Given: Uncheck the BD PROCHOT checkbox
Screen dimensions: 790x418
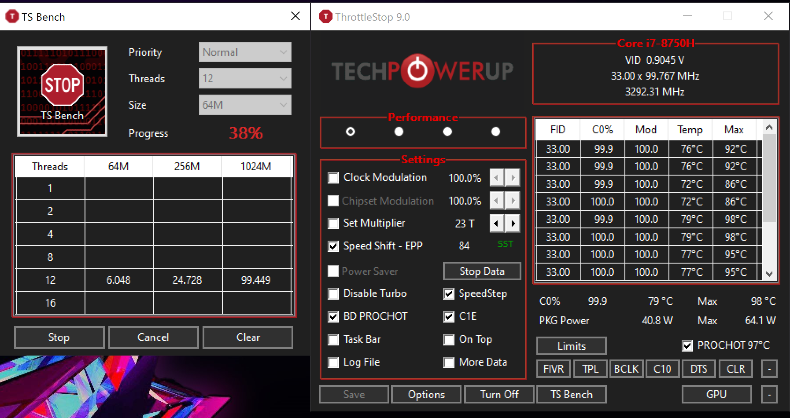Looking at the screenshot, I should click(333, 317).
